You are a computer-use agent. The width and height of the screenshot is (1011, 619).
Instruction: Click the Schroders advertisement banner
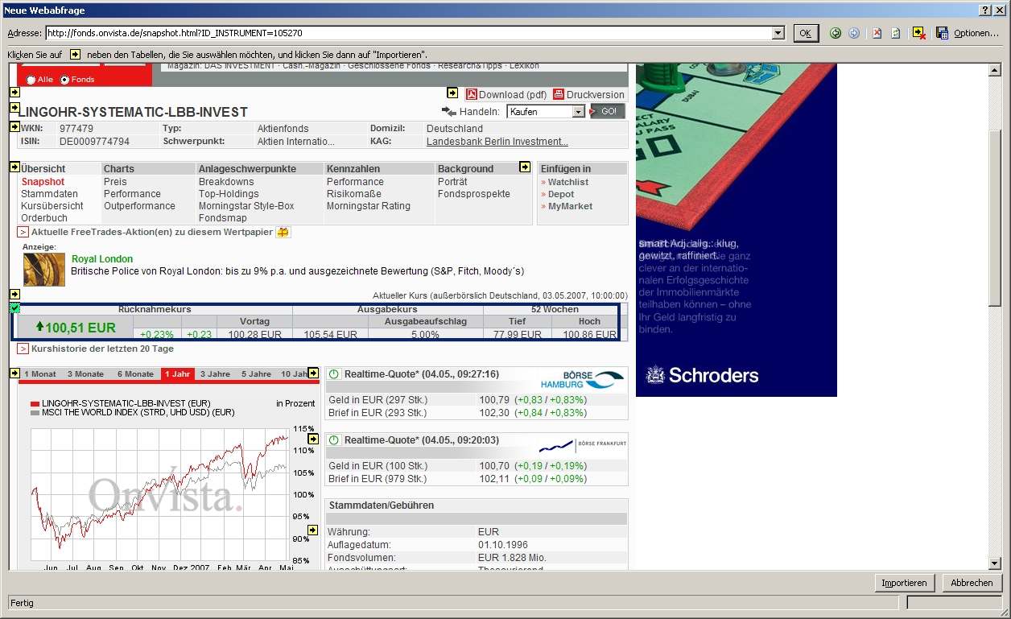pos(737,229)
